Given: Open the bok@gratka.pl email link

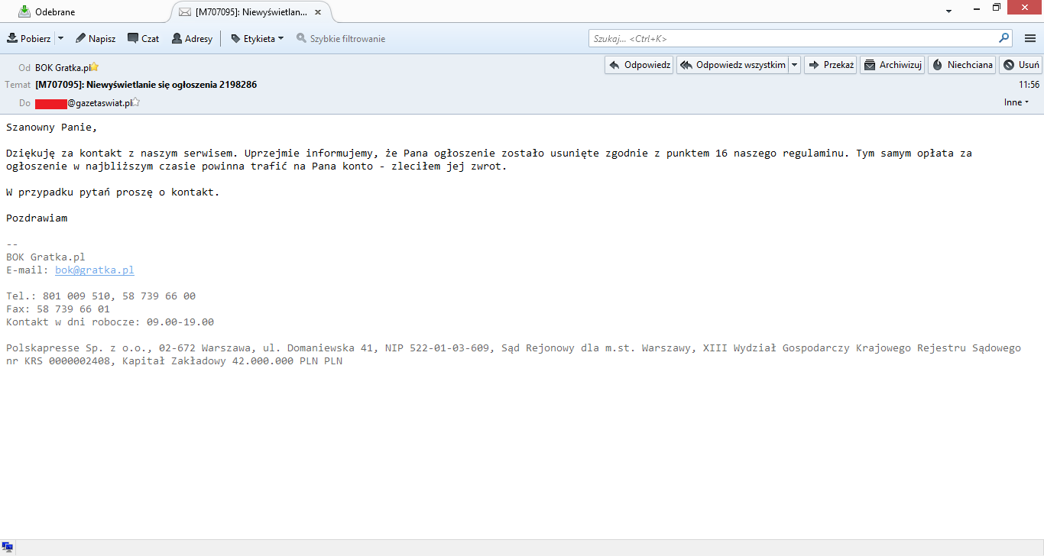Looking at the screenshot, I should tap(94, 270).
